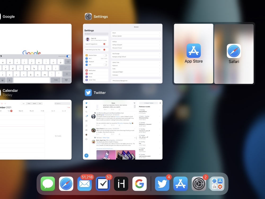Tap notifications bell in Twitter sidebar
This screenshot has height=199, width=265.
(86, 116)
